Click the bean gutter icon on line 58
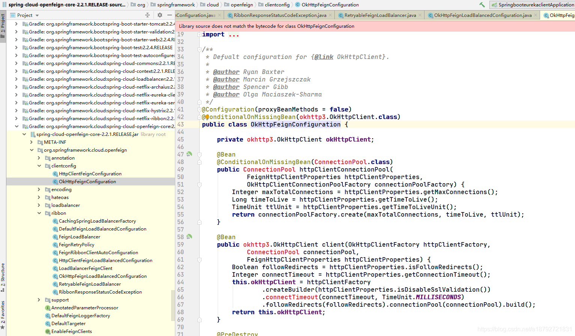The image size is (575, 336). tap(190, 237)
